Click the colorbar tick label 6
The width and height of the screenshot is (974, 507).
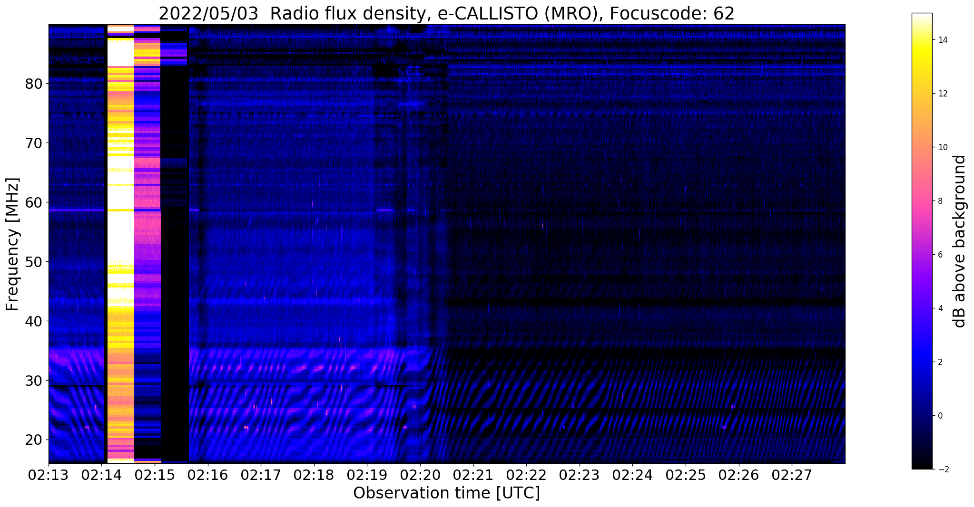[x=940, y=255]
